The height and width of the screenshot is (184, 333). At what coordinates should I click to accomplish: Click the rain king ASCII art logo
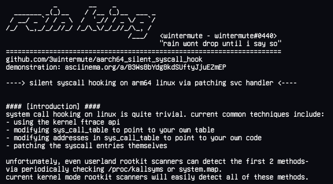pyautogui.click(x=81, y=22)
